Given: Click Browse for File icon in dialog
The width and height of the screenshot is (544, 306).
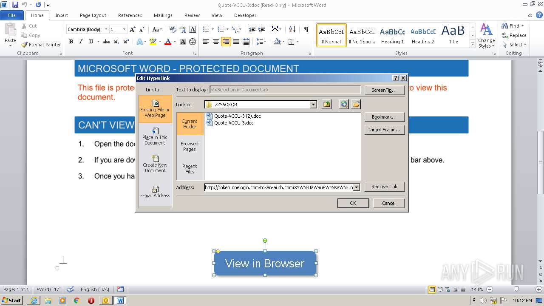Looking at the screenshot, I should (356, 105).
